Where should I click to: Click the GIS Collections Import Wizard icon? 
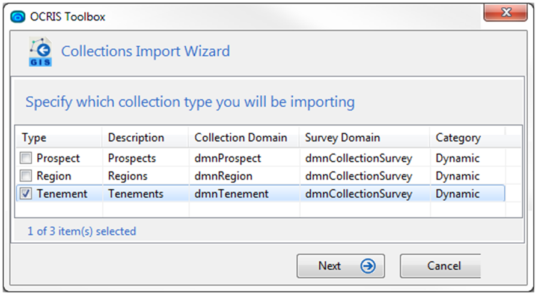pos(40,52)
